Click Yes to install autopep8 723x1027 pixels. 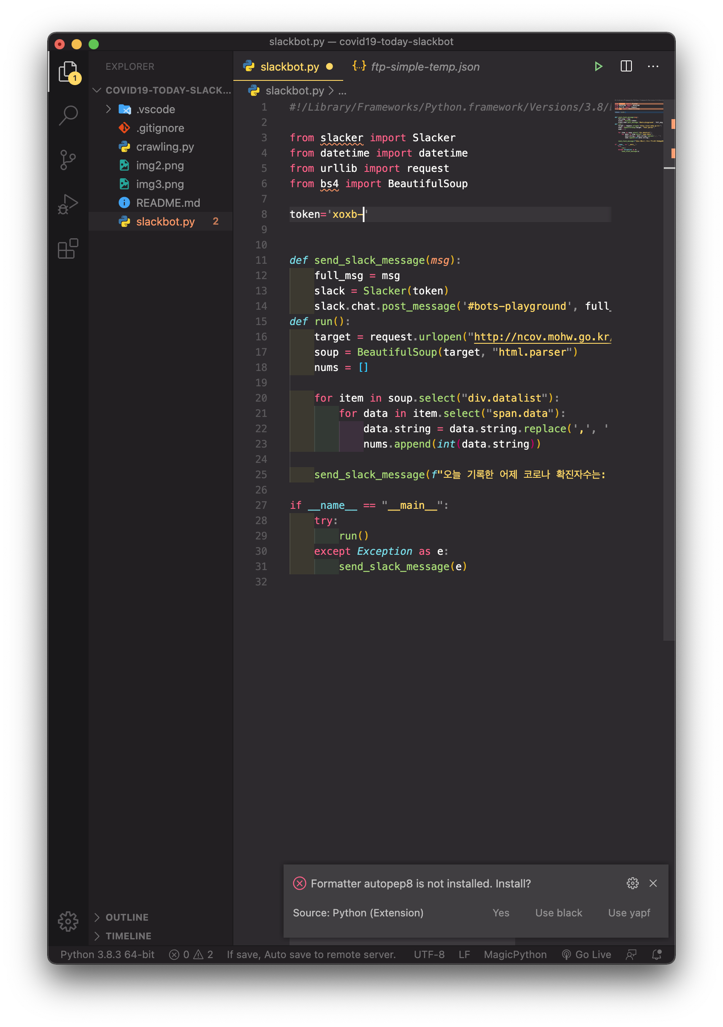pos(500,913)
